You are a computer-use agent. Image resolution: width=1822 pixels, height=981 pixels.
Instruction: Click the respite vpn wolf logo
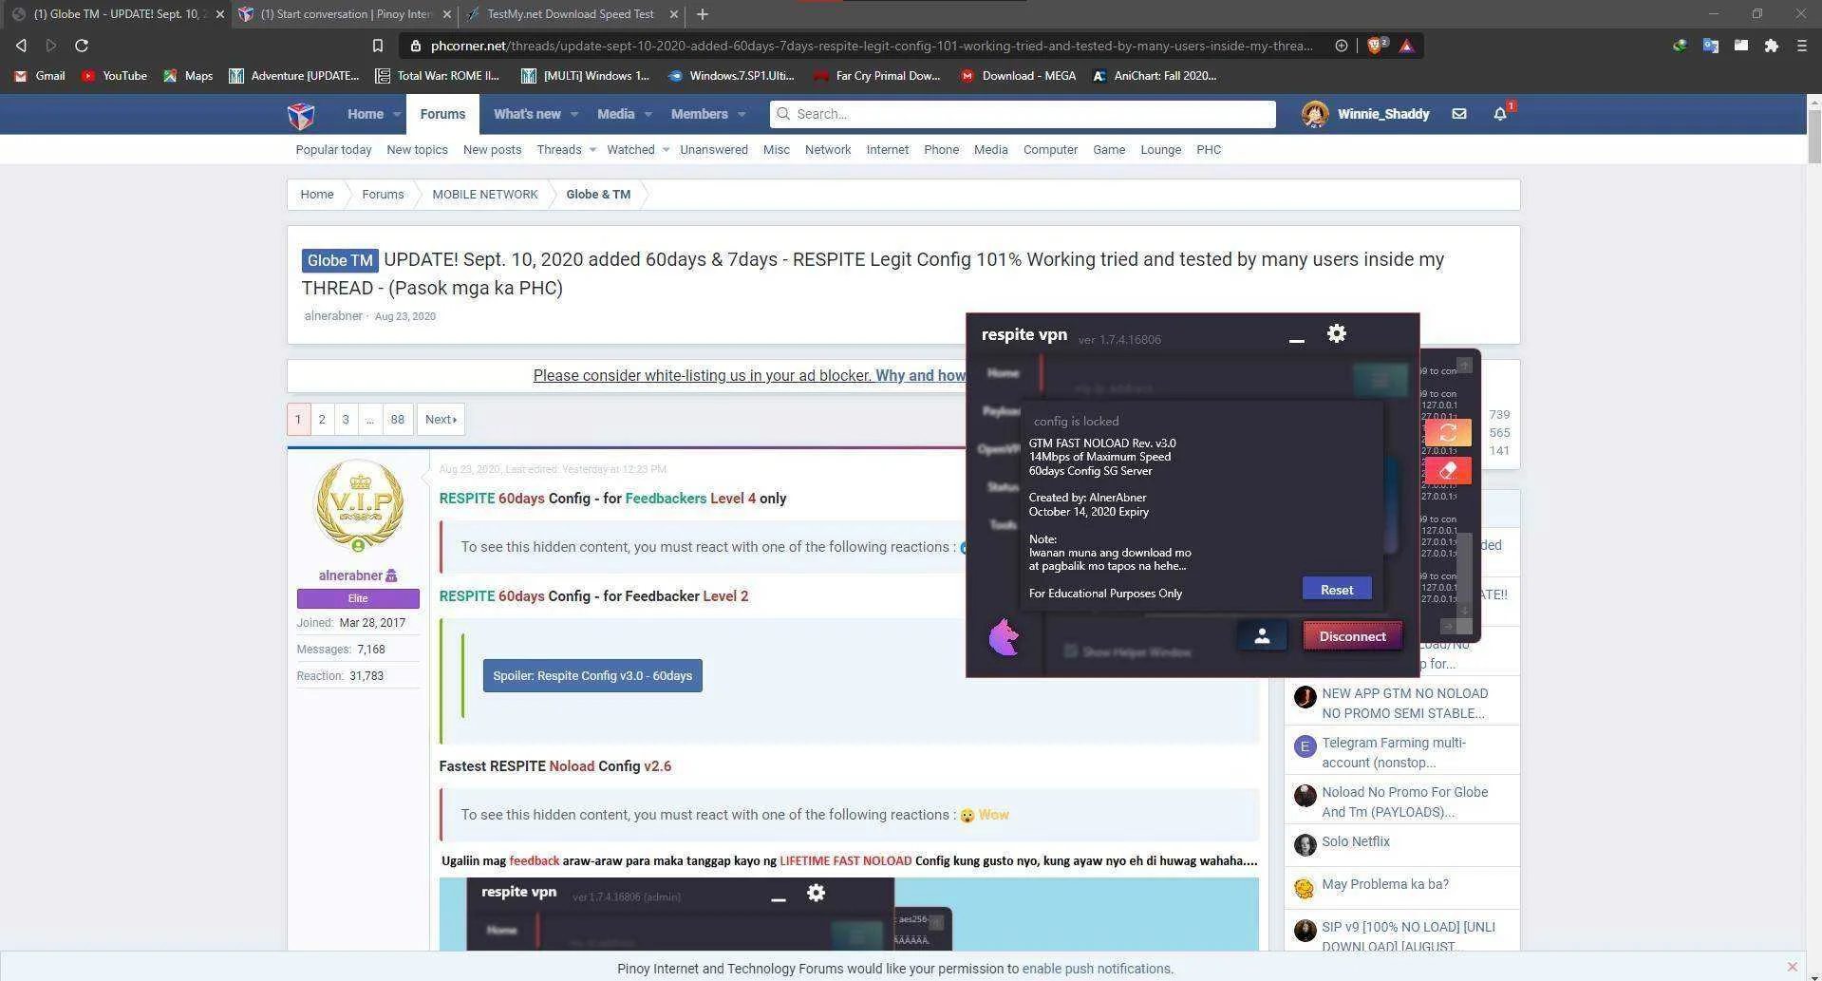pyautogui.click(x=1003, y=636)
